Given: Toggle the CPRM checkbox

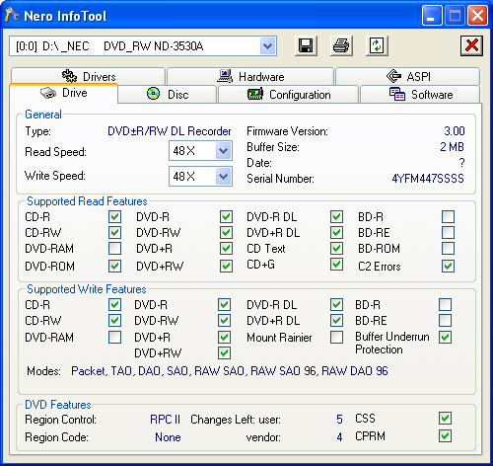Looking at the screenshot, I should pyautogui.click(x=445, y=436).
